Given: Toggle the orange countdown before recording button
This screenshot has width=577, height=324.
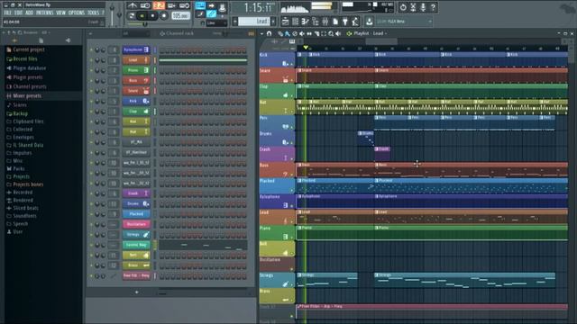Looking at the screenshot, I should coord(159,5).
